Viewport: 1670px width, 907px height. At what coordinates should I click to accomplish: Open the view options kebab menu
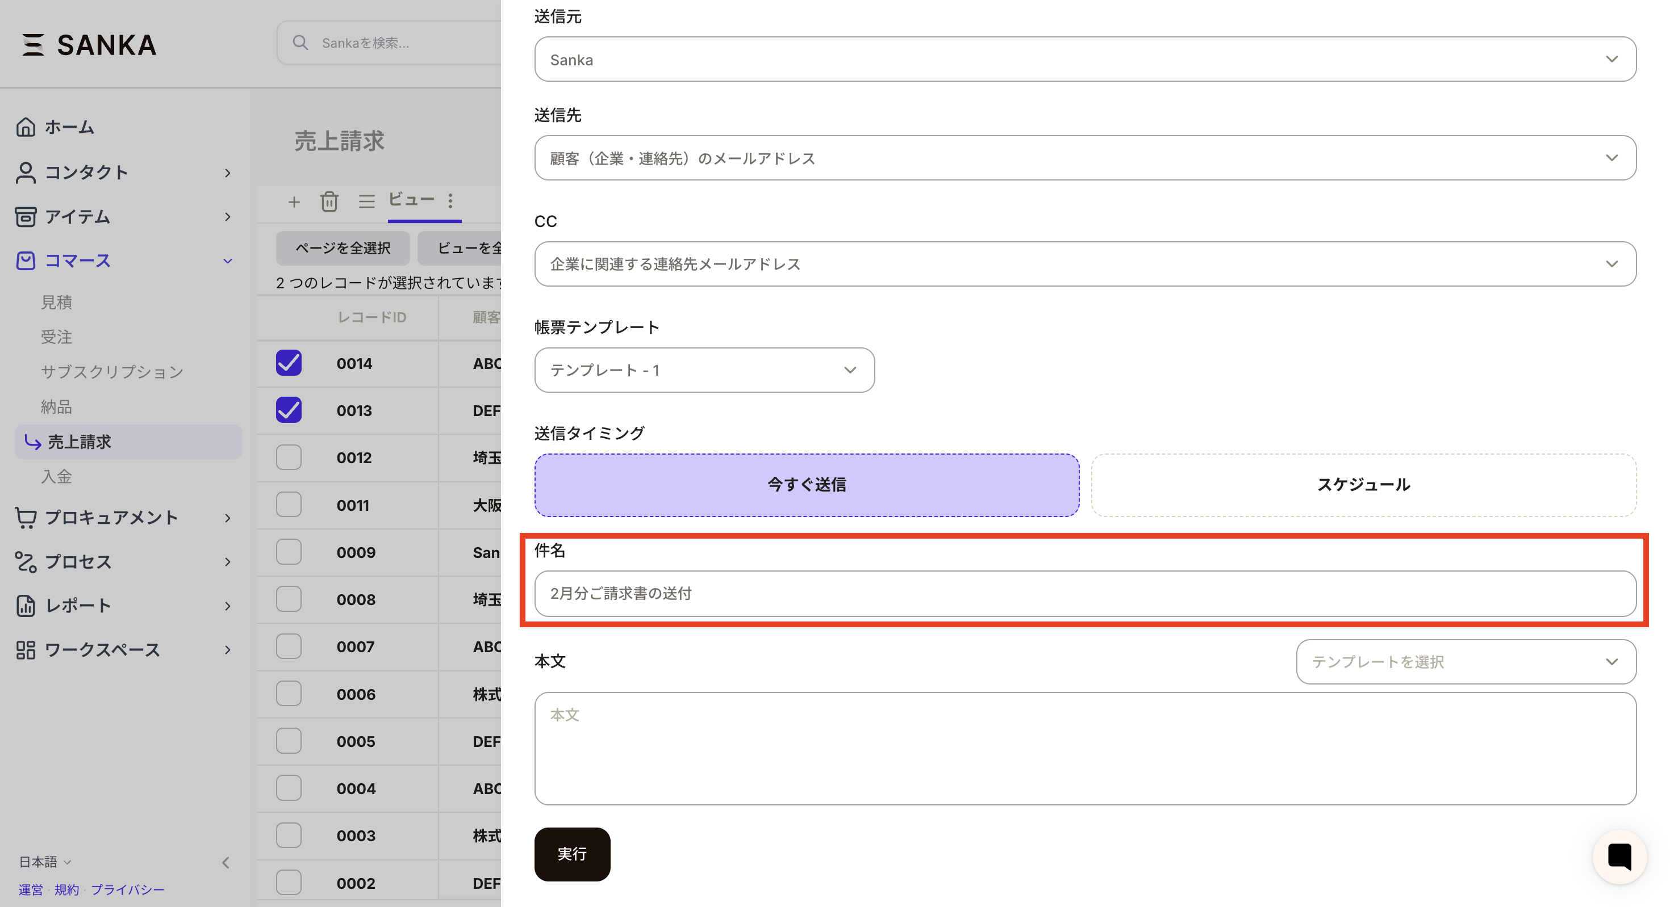[x=450, y=201]
